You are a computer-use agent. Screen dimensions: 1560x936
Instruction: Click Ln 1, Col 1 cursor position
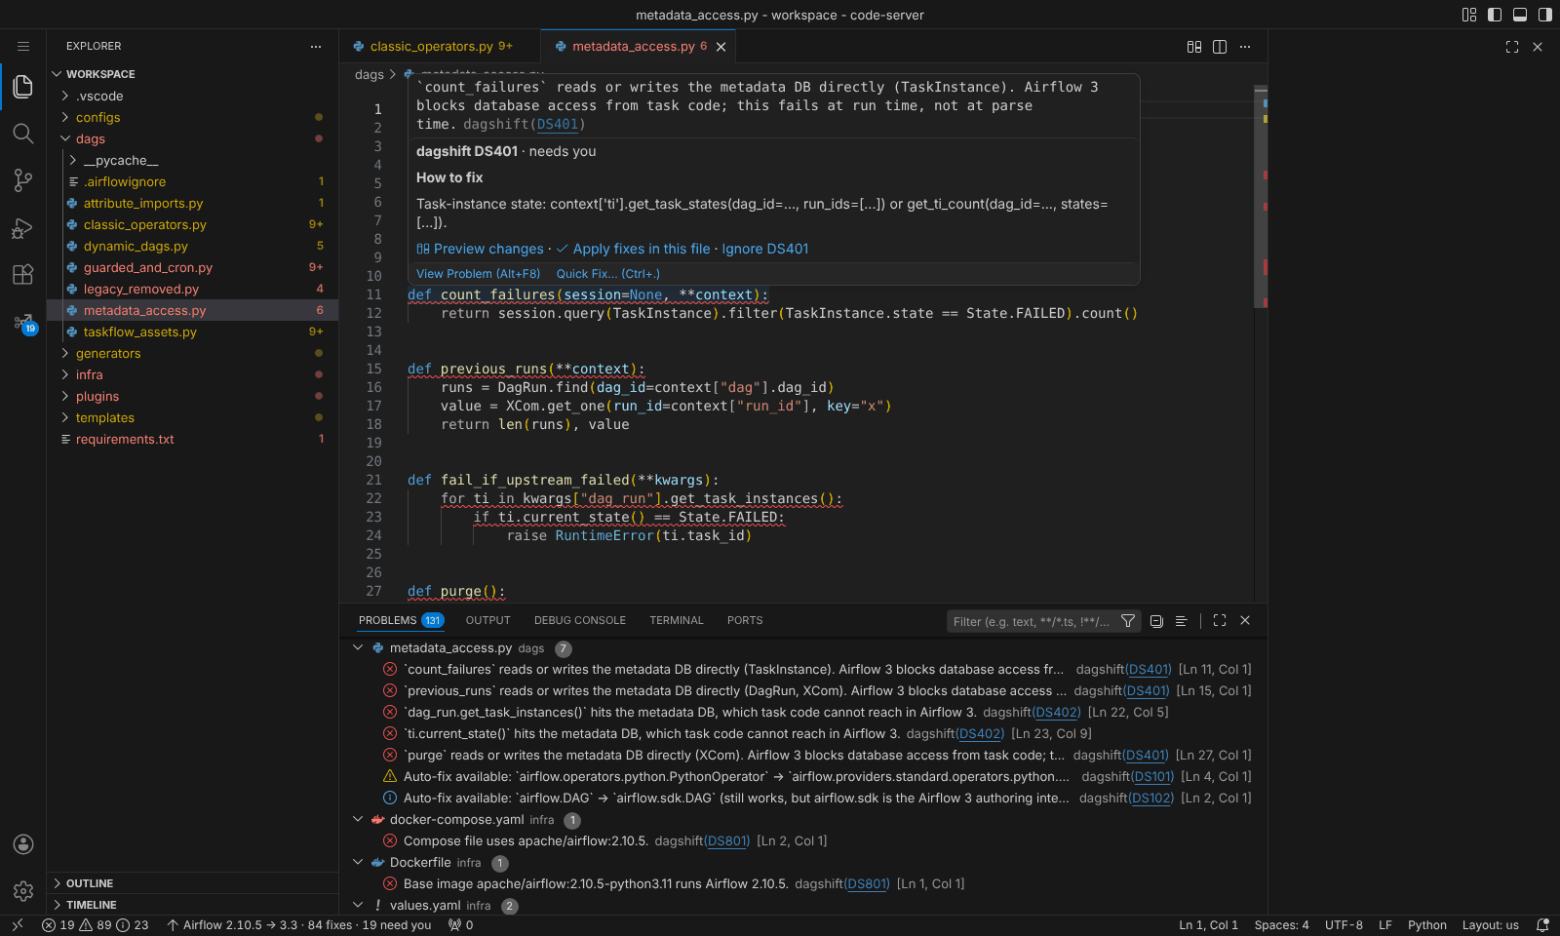1208,925
